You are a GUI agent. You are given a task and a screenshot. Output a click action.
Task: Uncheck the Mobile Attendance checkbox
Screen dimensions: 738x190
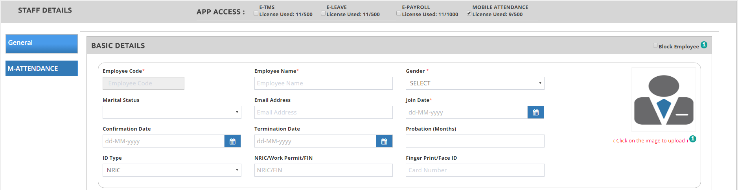coord(469,13)
